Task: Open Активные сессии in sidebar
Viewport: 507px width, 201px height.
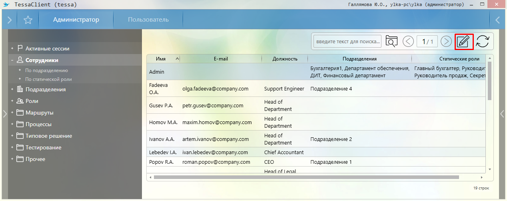Action: (x=47, y=48)
